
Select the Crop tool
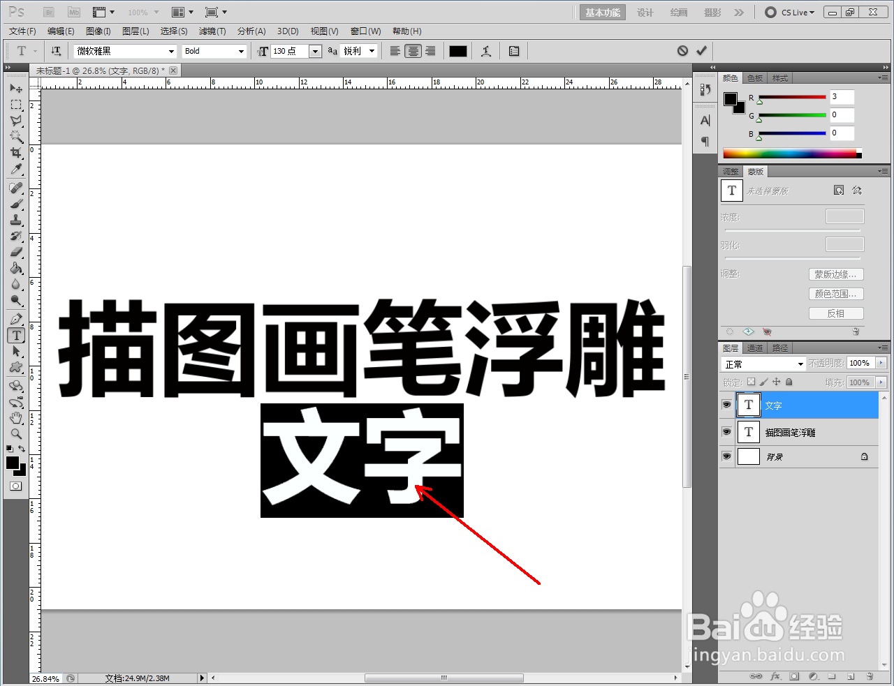click(16, 153)
